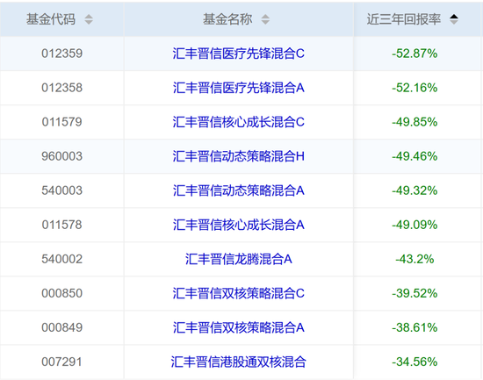The width and height of the screenshot is (483, 380).
Task: Click the return value -34.56%
Action: (415, 362)
